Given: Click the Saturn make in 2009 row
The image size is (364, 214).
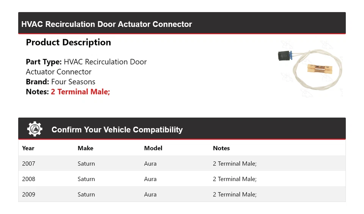Looking at the screenshot, I should click(x=86, y=194).
